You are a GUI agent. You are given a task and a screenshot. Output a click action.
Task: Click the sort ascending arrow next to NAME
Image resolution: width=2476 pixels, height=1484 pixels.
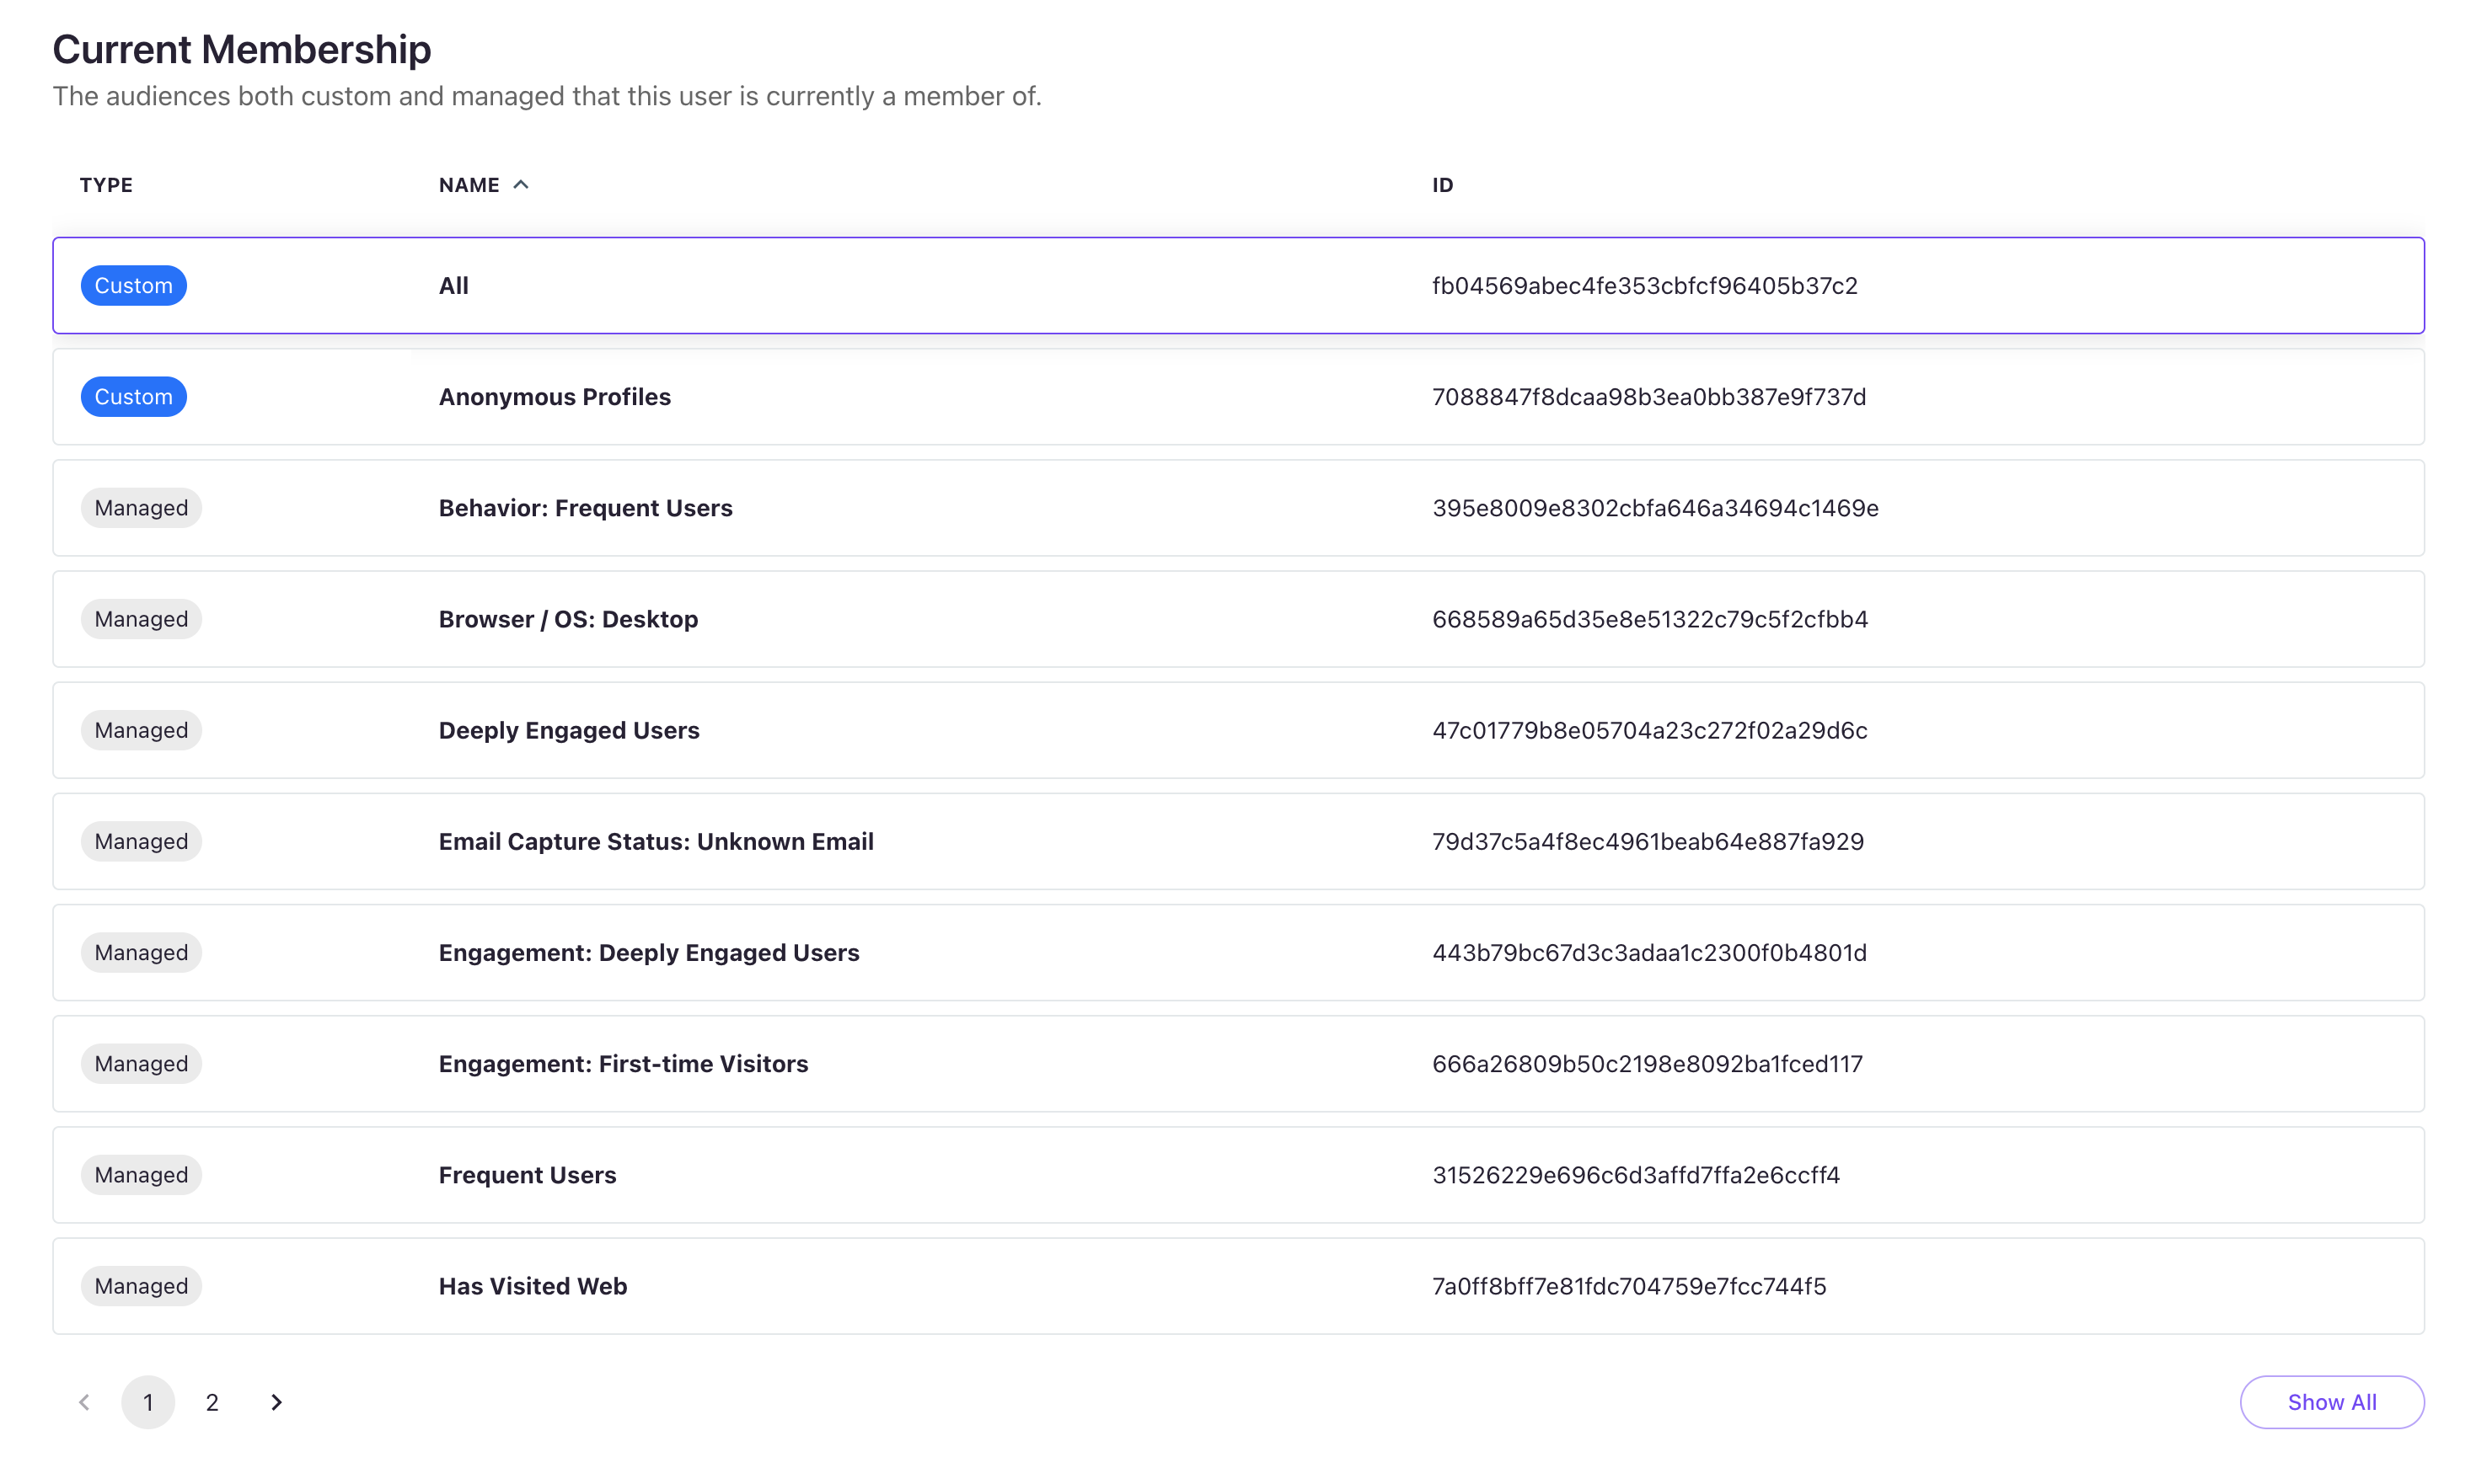(x=521, y=185)
